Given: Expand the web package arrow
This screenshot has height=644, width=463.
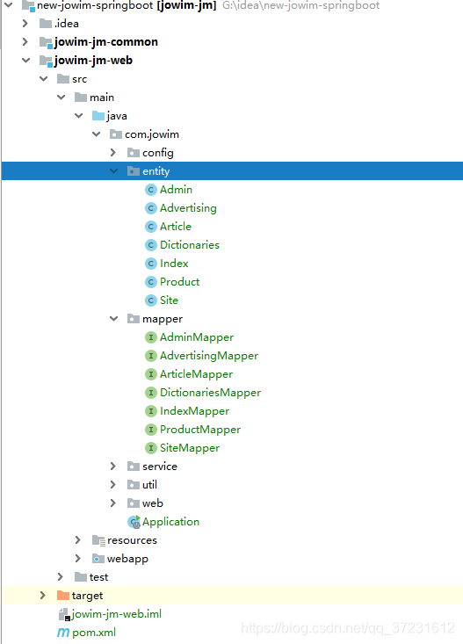Looking at the screenshot, I should (113, 503).
